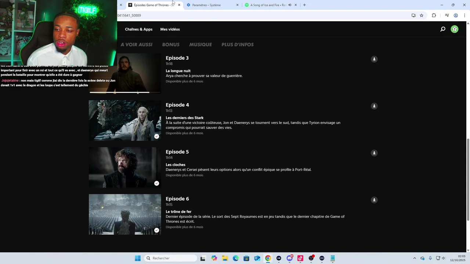Close the Paramètres – Système tab
470x264 pixels.
[x=237, y=5]
